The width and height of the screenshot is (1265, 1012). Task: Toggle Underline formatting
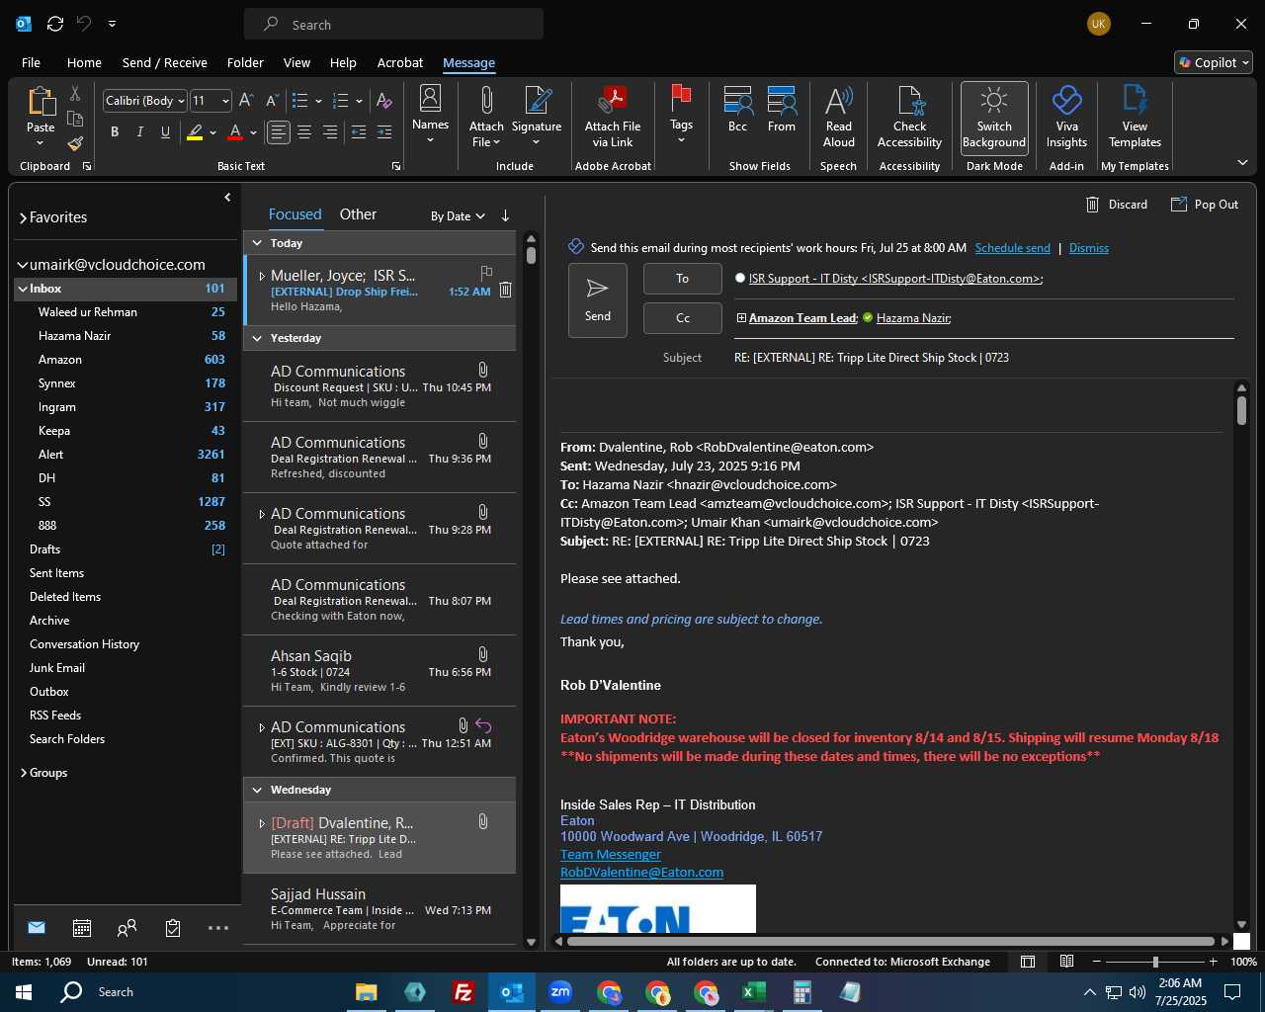pos(165,131)
